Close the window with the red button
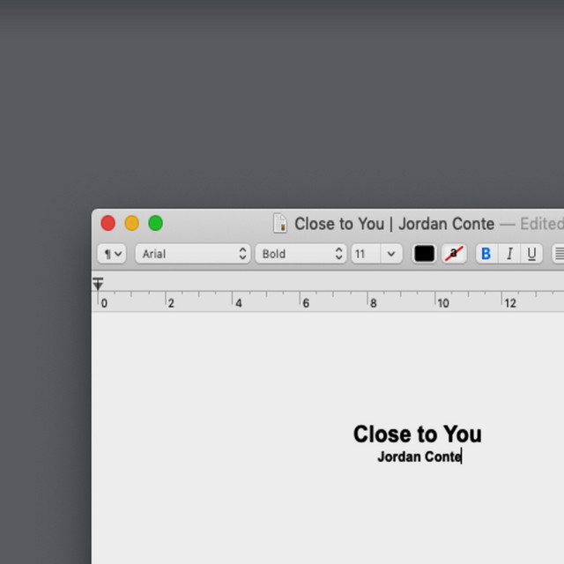This screenshot has width=564, height=564. [108, 223]
